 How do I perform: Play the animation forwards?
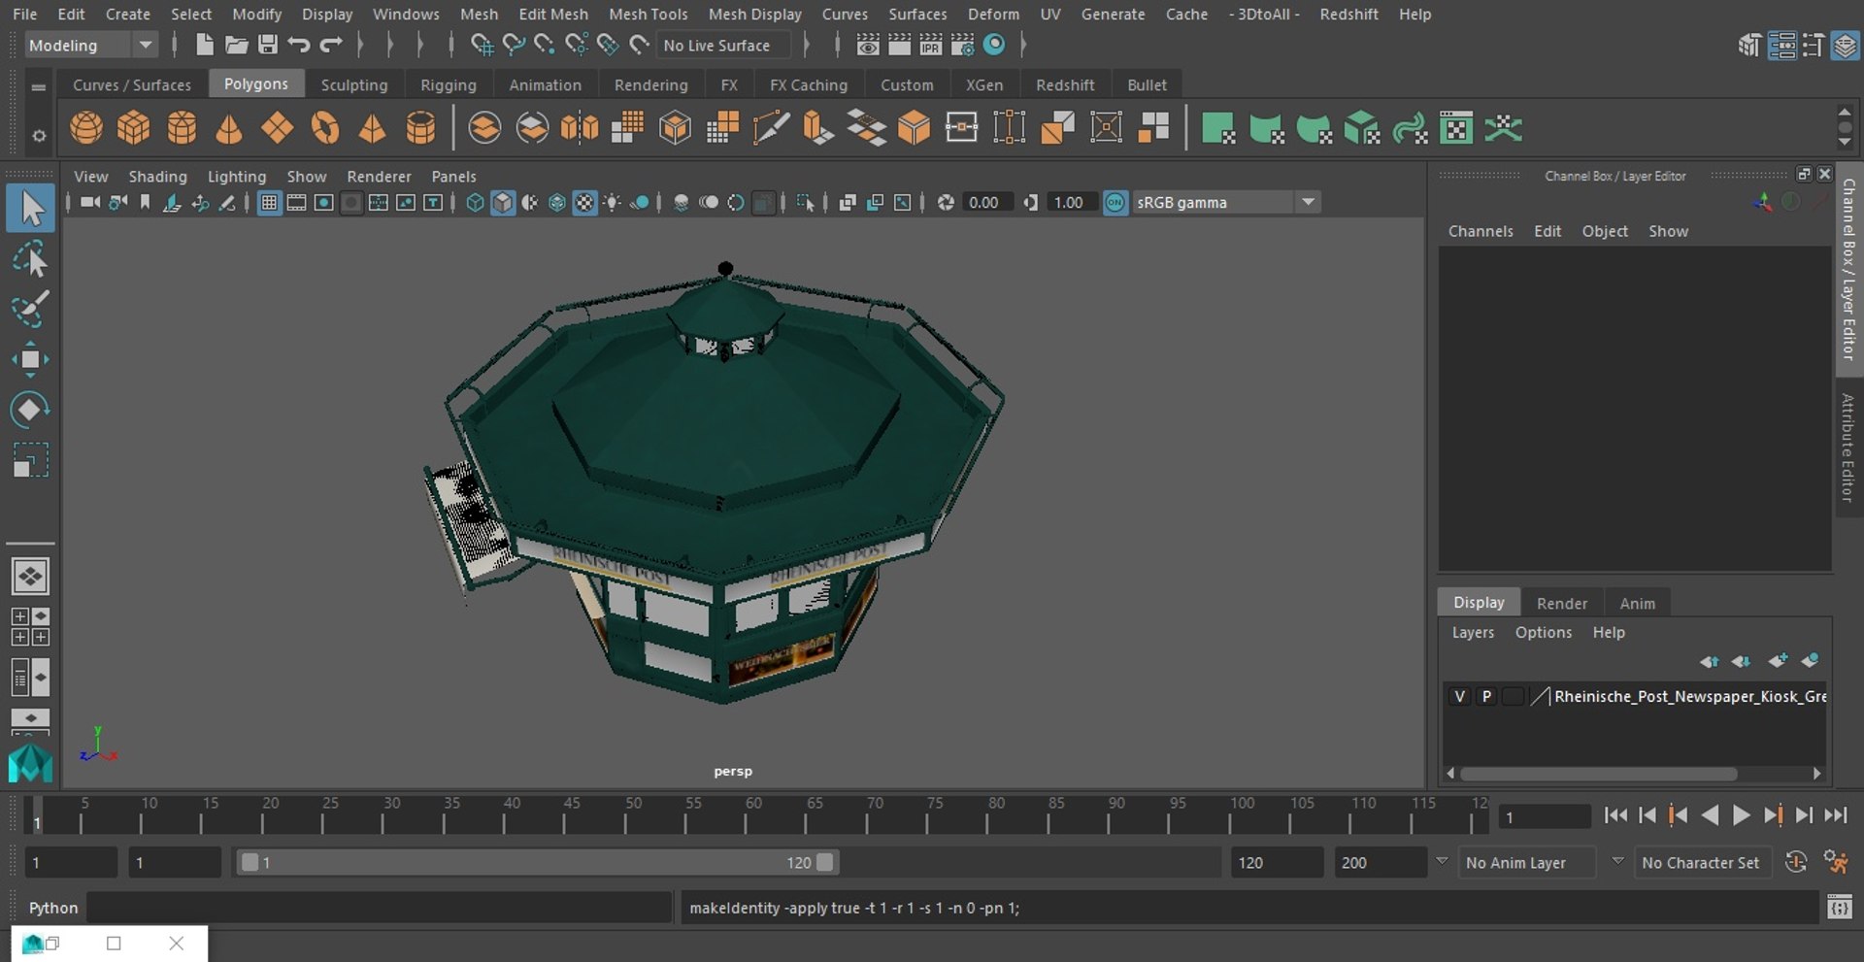1742,815
